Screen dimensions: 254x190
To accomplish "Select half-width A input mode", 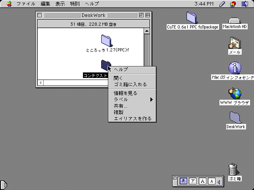I will point(212,181).
